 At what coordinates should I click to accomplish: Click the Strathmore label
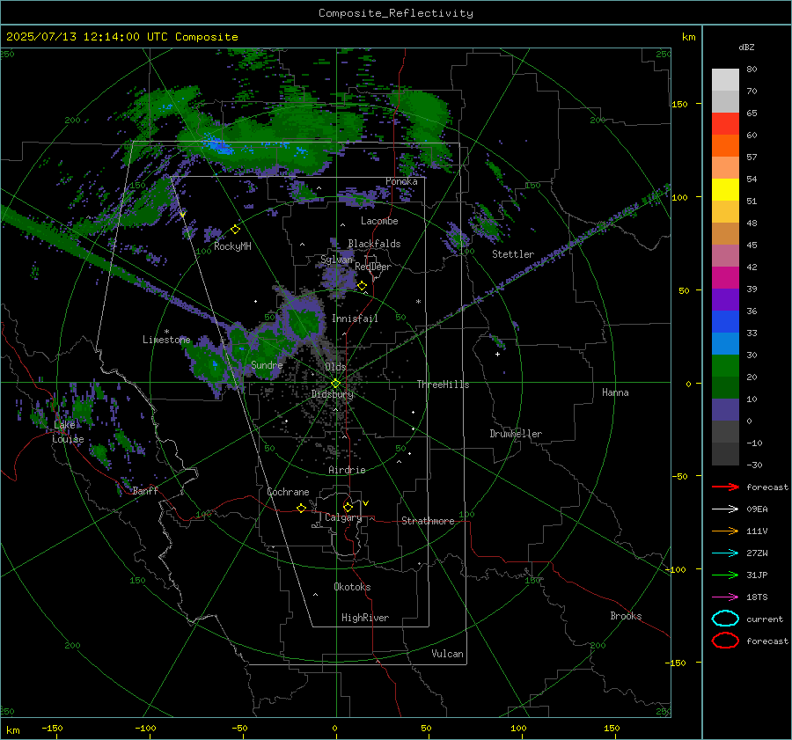coord(428,521)
